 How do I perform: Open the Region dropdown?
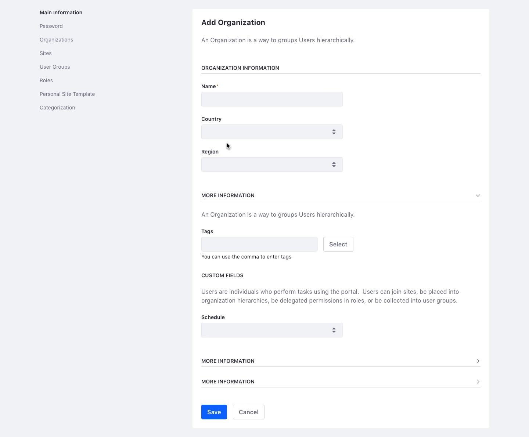tap(271, 165)
